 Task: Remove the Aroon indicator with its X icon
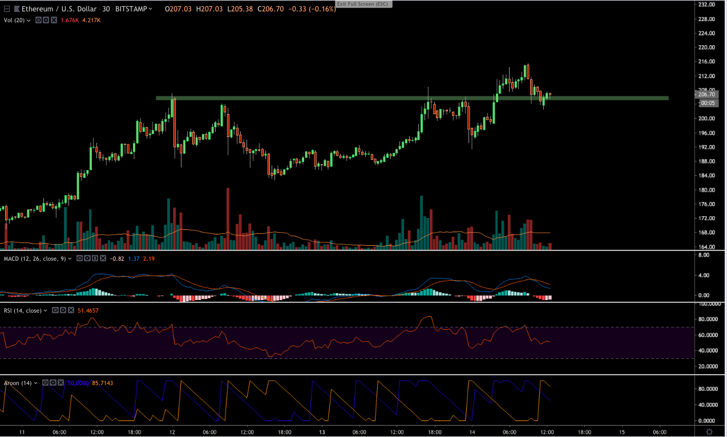point(60,383)
